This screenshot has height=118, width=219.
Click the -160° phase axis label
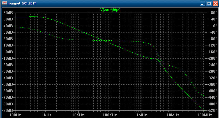coord(212,52)
